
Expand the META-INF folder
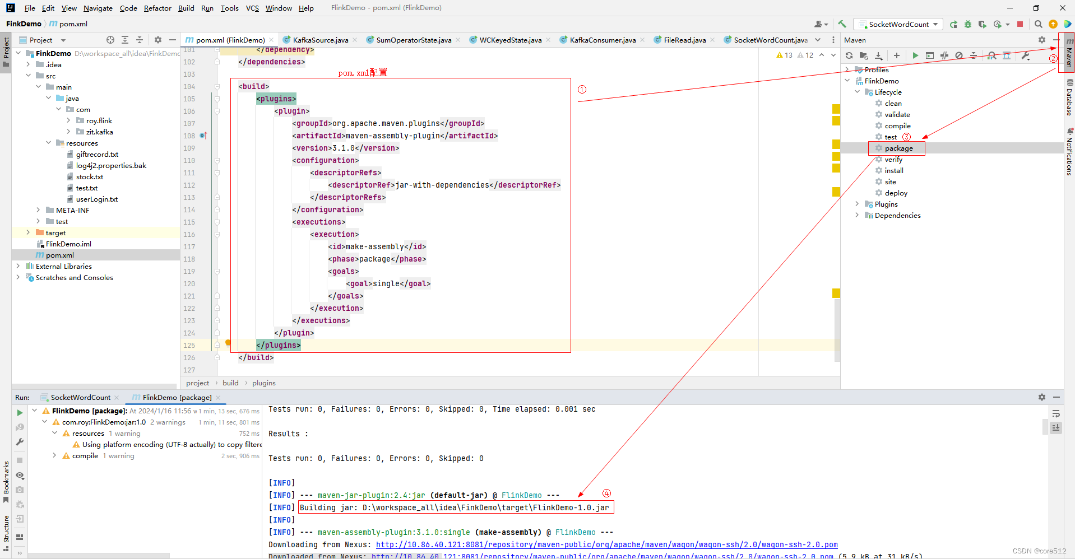pyautogui.click(x=38, y=210)
